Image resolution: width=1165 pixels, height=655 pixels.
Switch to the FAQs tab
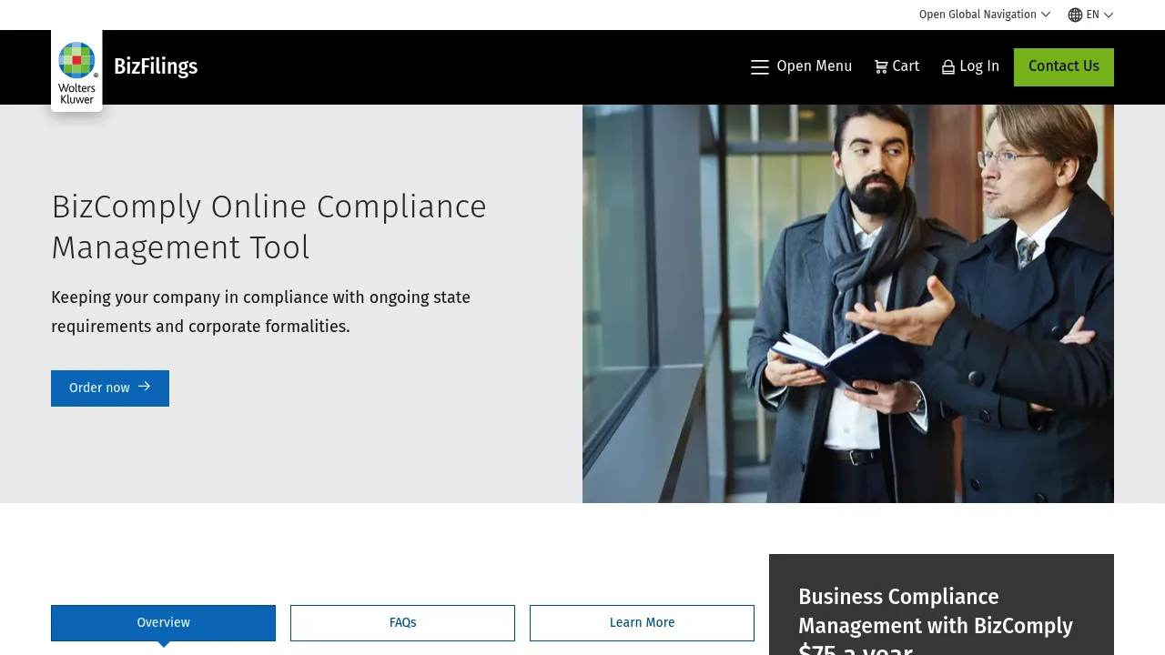402,623
